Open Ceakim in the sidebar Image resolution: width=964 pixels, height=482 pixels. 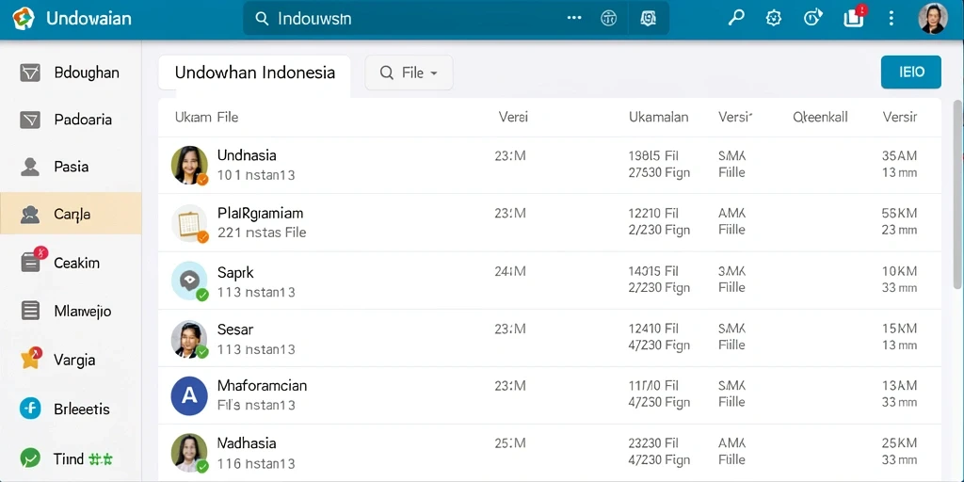click(x=71, y=263)
